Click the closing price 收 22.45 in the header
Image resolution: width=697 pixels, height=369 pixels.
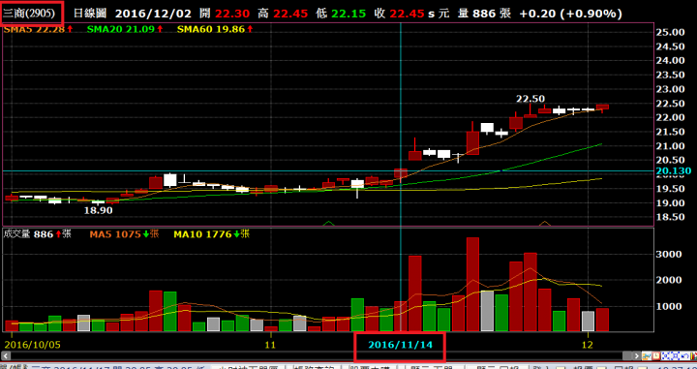tap(399, 14)
